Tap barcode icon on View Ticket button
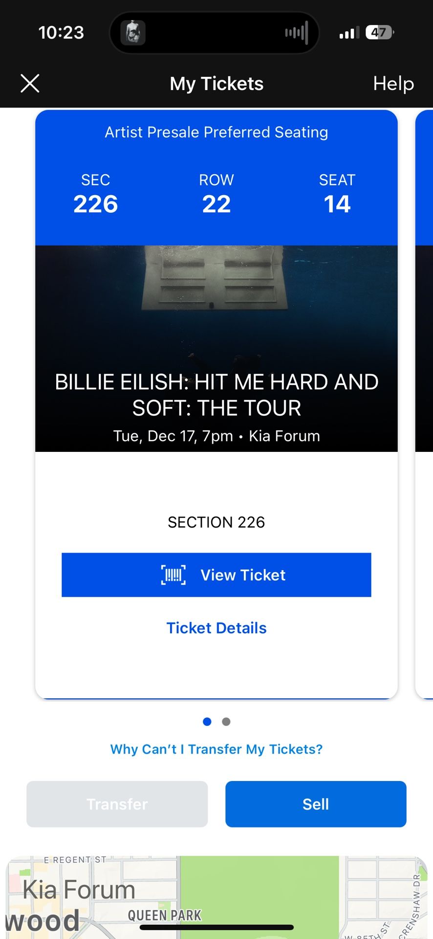433x939 pixels. [173, 575]
